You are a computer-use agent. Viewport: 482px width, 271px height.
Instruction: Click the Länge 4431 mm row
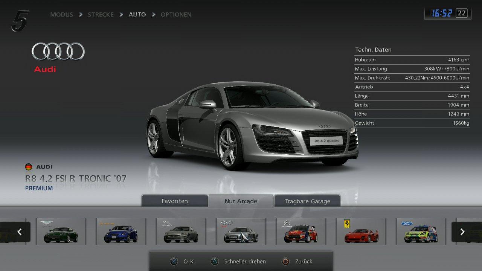coord(412,96)
